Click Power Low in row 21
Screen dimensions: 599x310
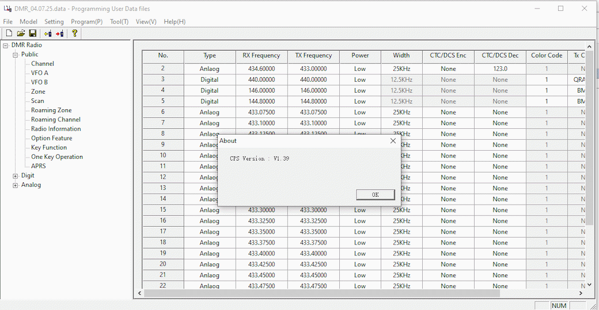pyautogui.click(x=360, y=275)
